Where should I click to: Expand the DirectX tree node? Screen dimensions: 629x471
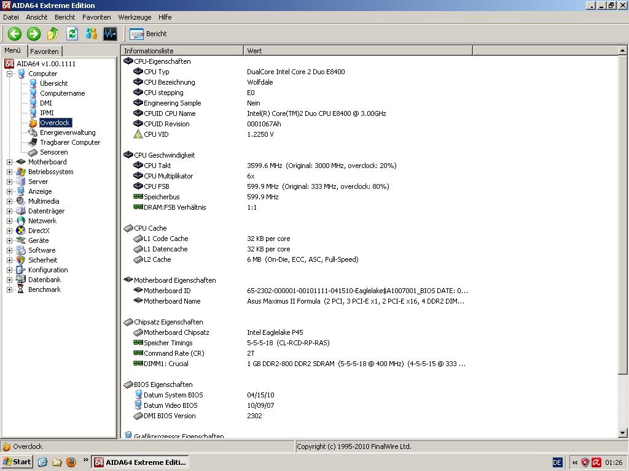[x=9, y=231]
